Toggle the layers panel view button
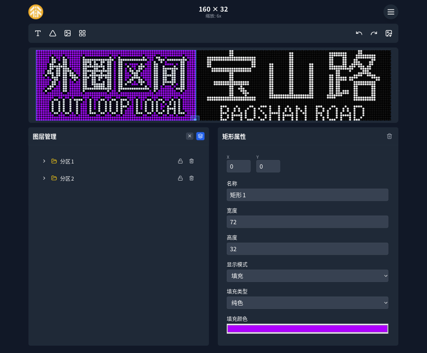The image size is (427, 353). tap(200, 136)
